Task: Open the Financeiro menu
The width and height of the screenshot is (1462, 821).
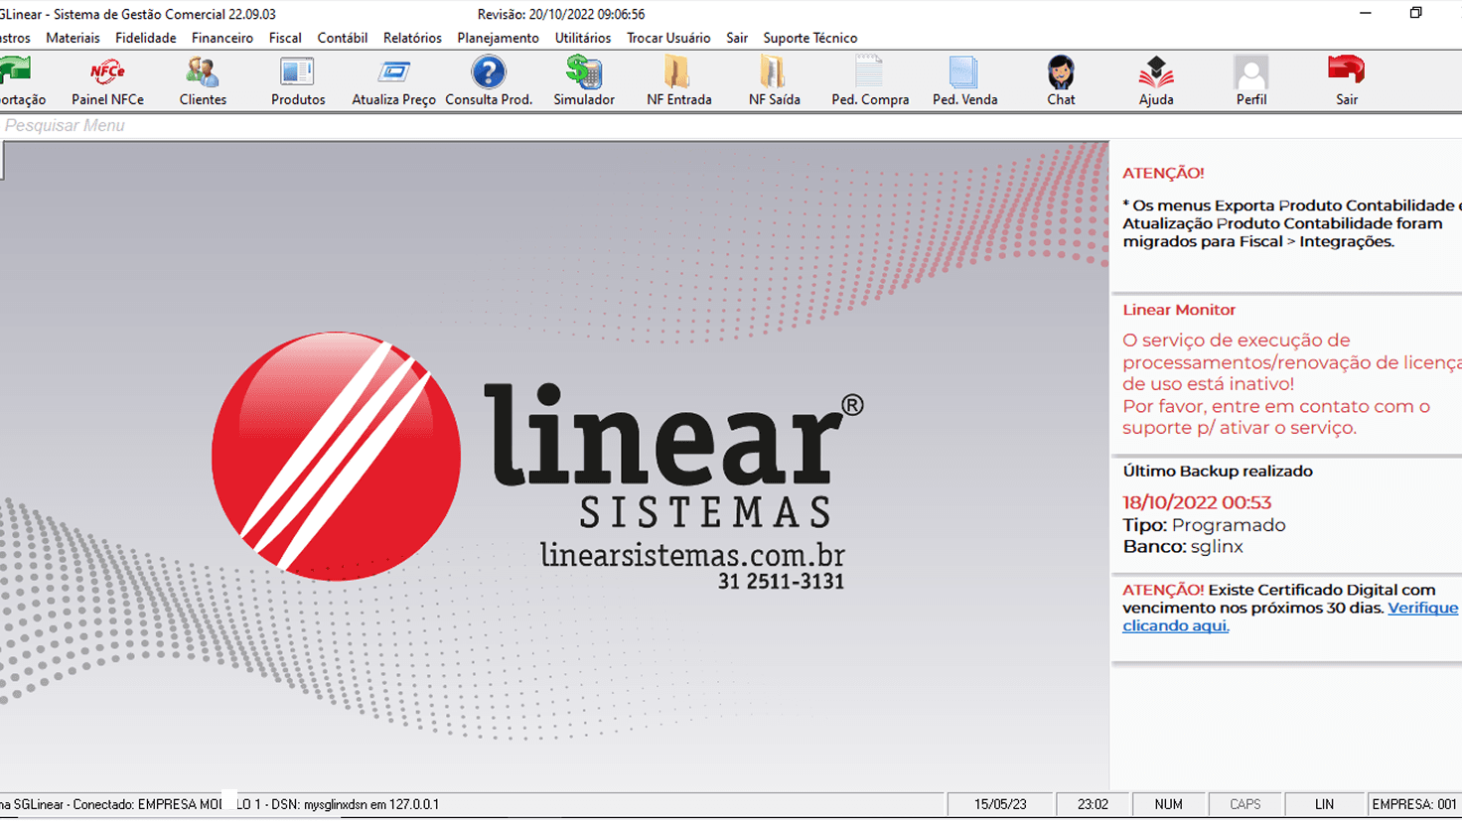Action: [x=222, y=38]
